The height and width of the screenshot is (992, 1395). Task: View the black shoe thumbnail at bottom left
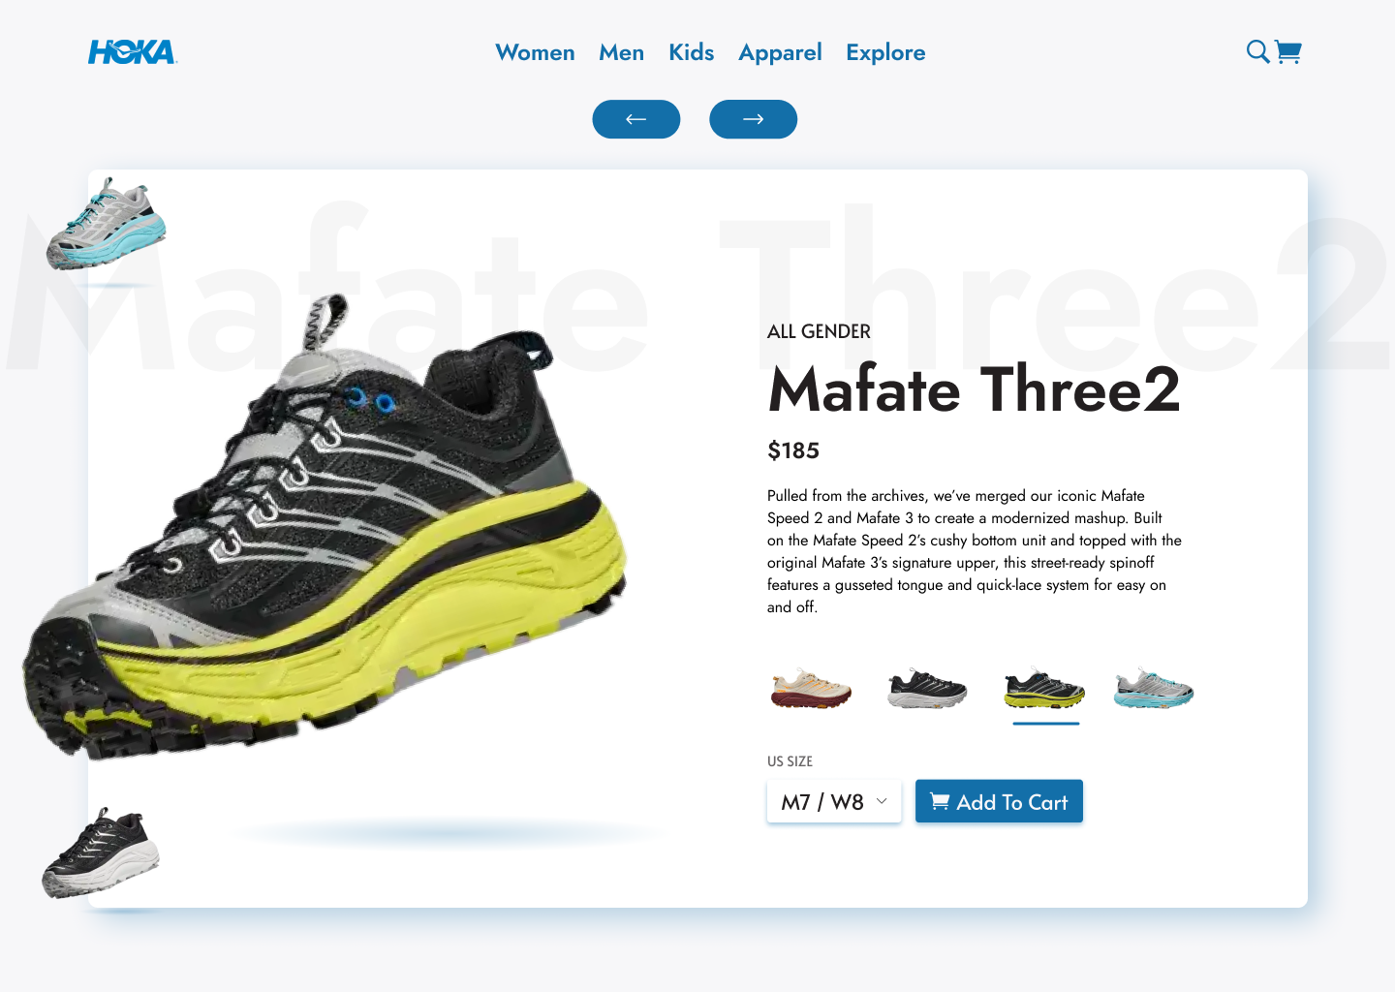pos(101,853)
